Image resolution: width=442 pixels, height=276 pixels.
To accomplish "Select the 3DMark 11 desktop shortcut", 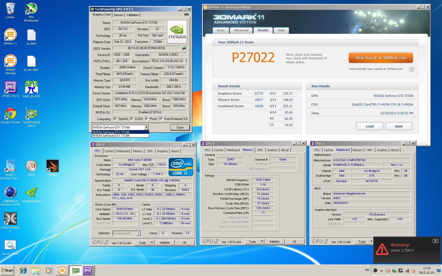I will click(10, 37).
